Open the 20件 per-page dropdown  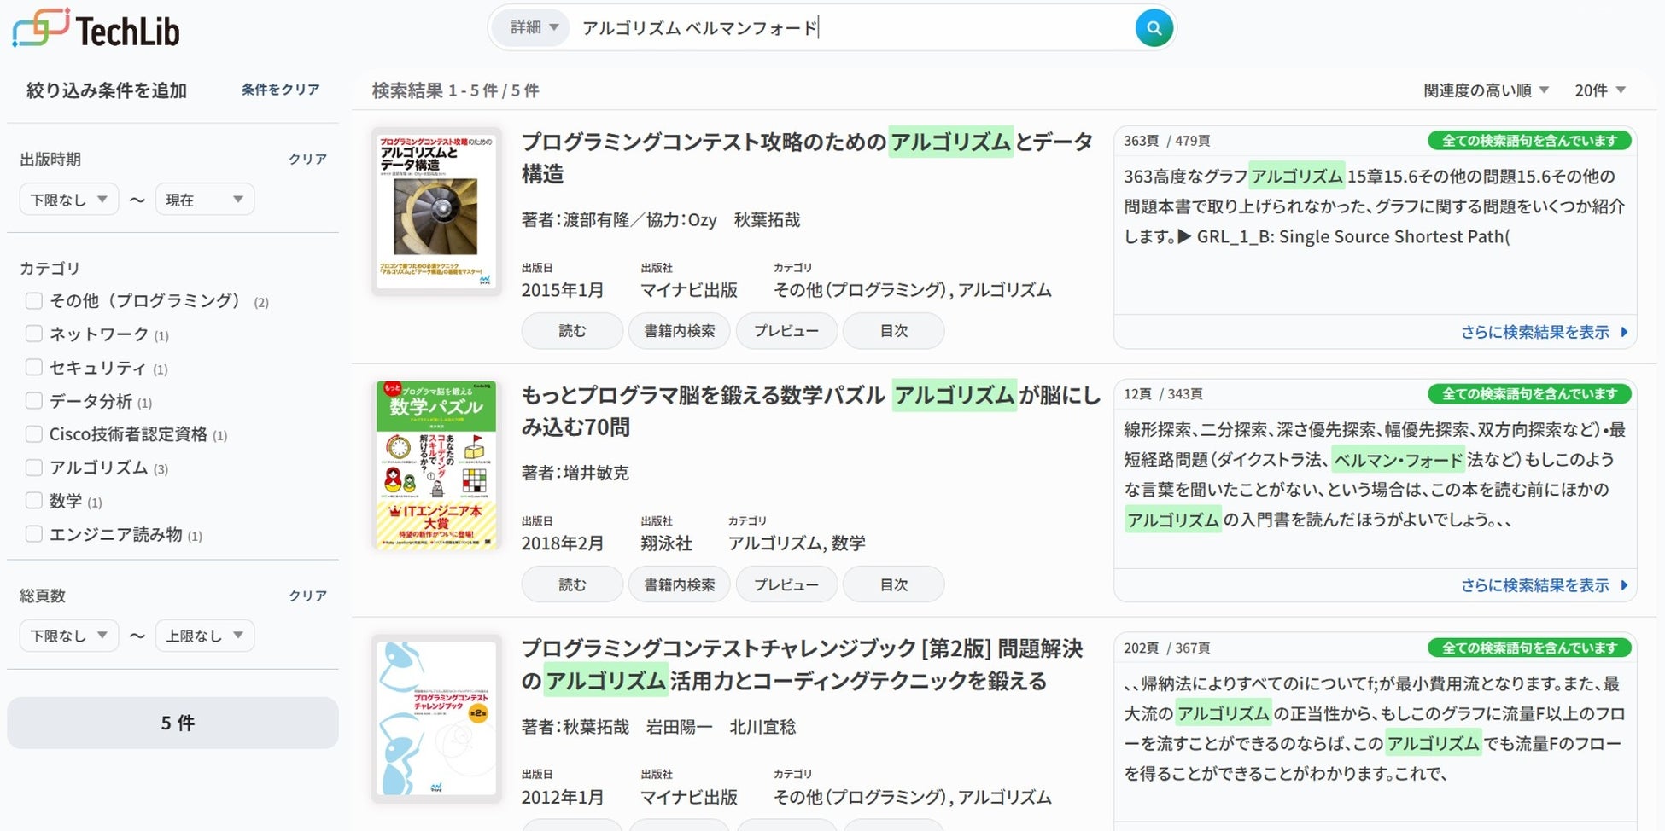coord(1600,90)
